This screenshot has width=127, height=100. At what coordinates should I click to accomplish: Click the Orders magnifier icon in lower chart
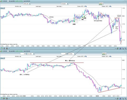86,56
